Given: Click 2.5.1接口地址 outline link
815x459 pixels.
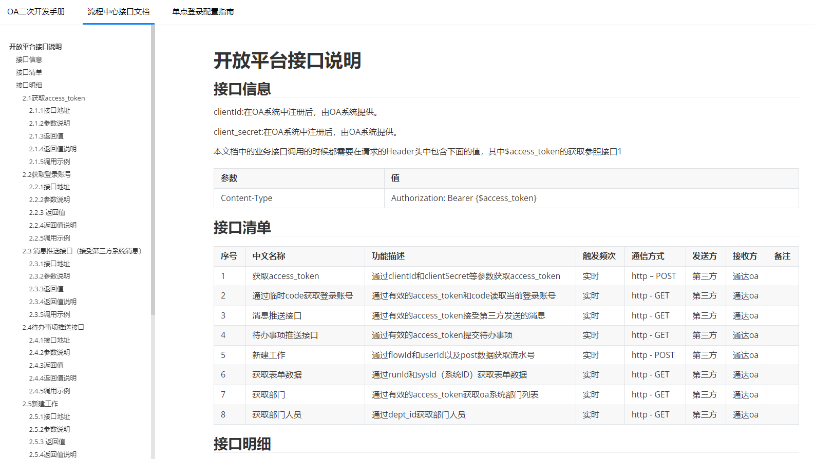Looking at the screenshot, I should (49, 416).
